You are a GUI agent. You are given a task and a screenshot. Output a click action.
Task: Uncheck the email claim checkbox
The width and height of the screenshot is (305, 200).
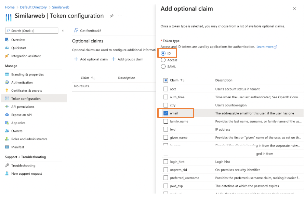click(x=166, y=113)
